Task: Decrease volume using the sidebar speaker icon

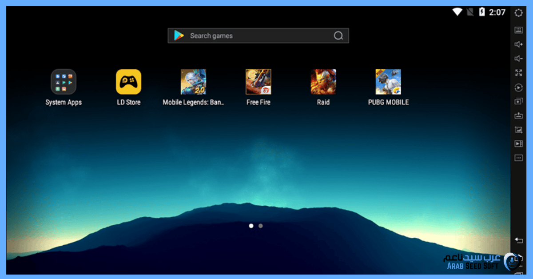Action: coord(518,59)
